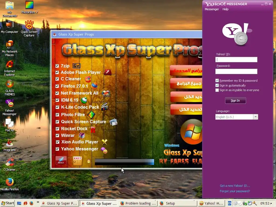Viewport: 276px width, 207px height.
Task: Click the Firefox quick launch taskbar icon
Action: click(32, 203)
